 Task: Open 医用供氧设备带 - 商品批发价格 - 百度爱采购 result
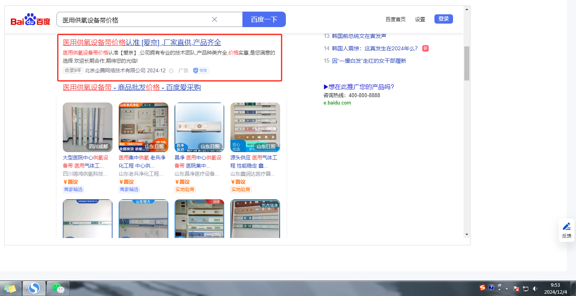132,87
